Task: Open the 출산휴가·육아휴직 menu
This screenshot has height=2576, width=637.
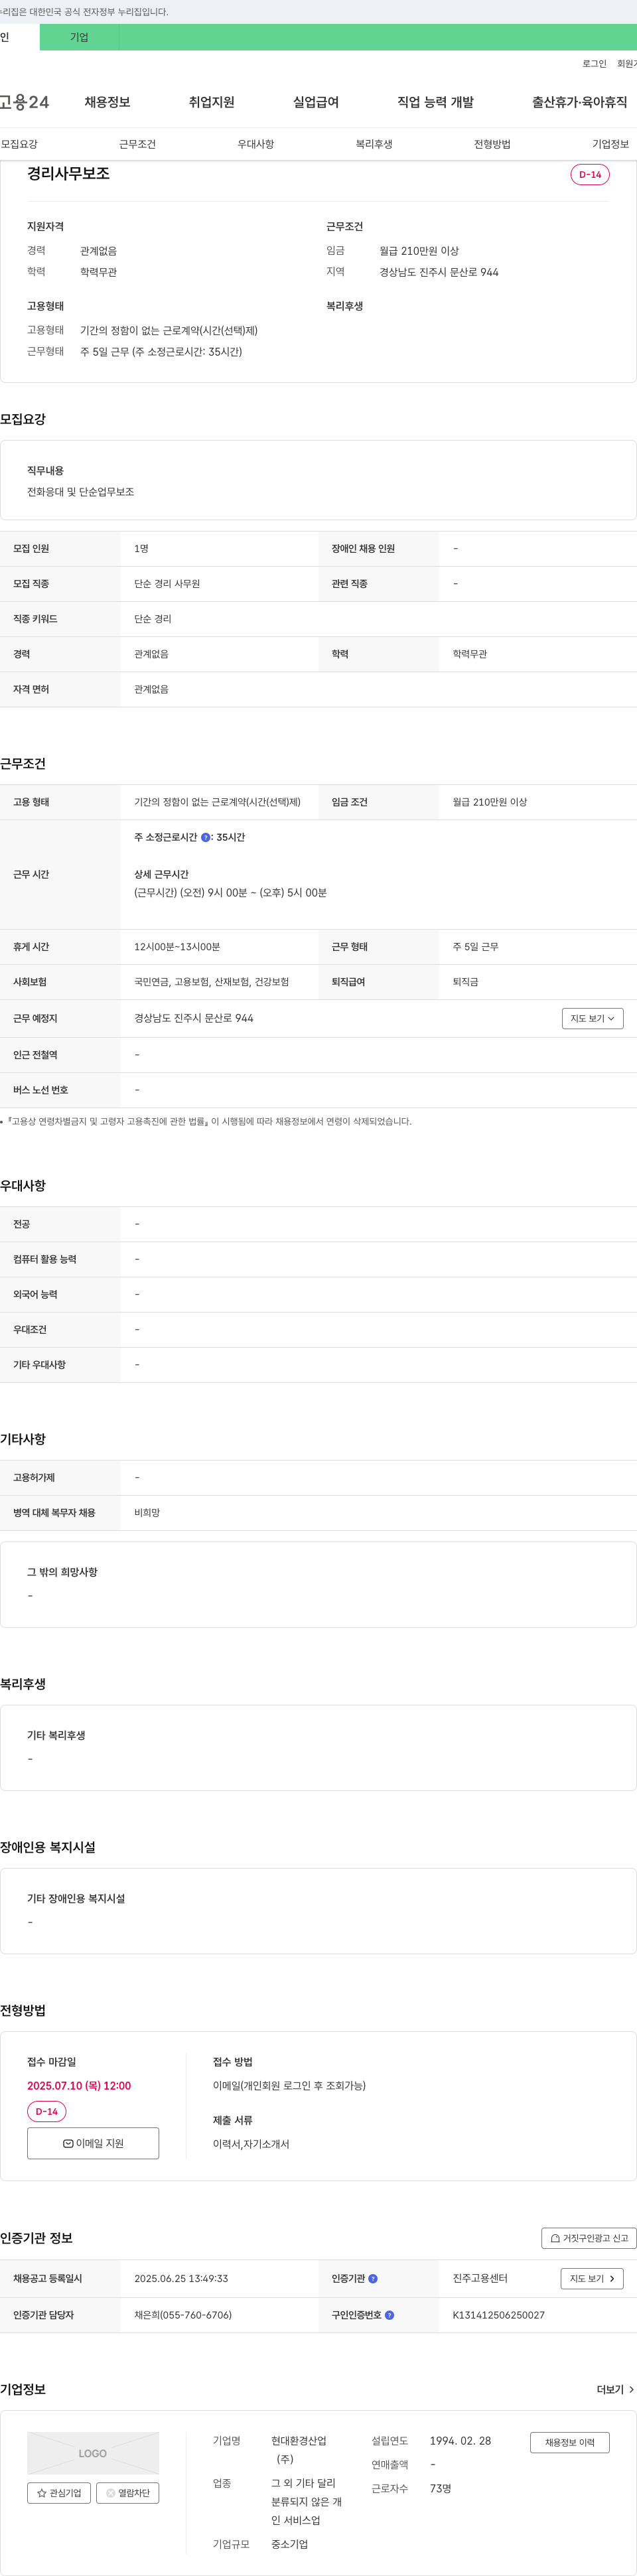Action: [x=580, y=102]
